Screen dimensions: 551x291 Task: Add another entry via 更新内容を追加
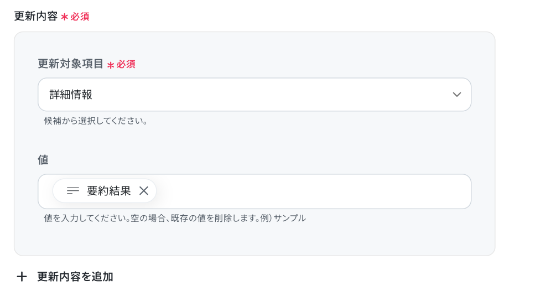point(75,277)
